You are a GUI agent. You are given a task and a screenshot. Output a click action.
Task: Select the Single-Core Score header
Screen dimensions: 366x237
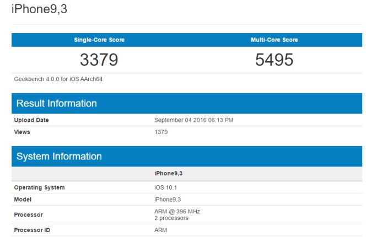(99, 40)
